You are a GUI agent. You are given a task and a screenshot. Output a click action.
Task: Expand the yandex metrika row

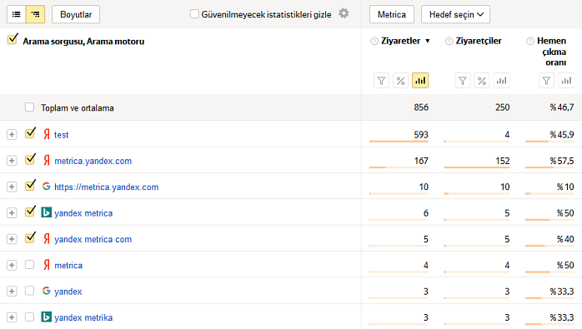tap(12, 317)
